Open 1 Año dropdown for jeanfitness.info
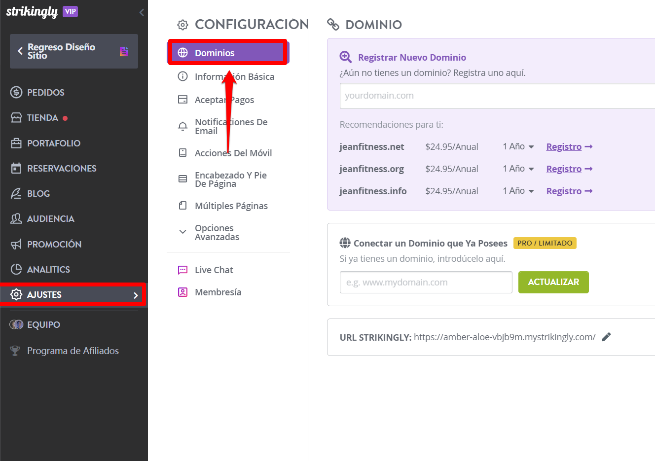 point(518,191)
